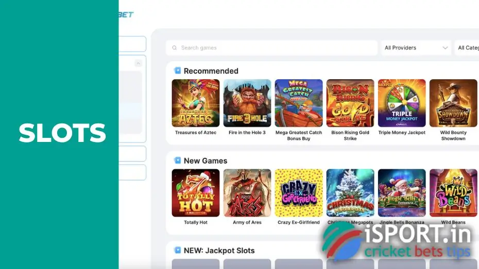Click the Totally Hot title link
The height and width of the screenshot is (269, 479).
click(x=196, y=222)
